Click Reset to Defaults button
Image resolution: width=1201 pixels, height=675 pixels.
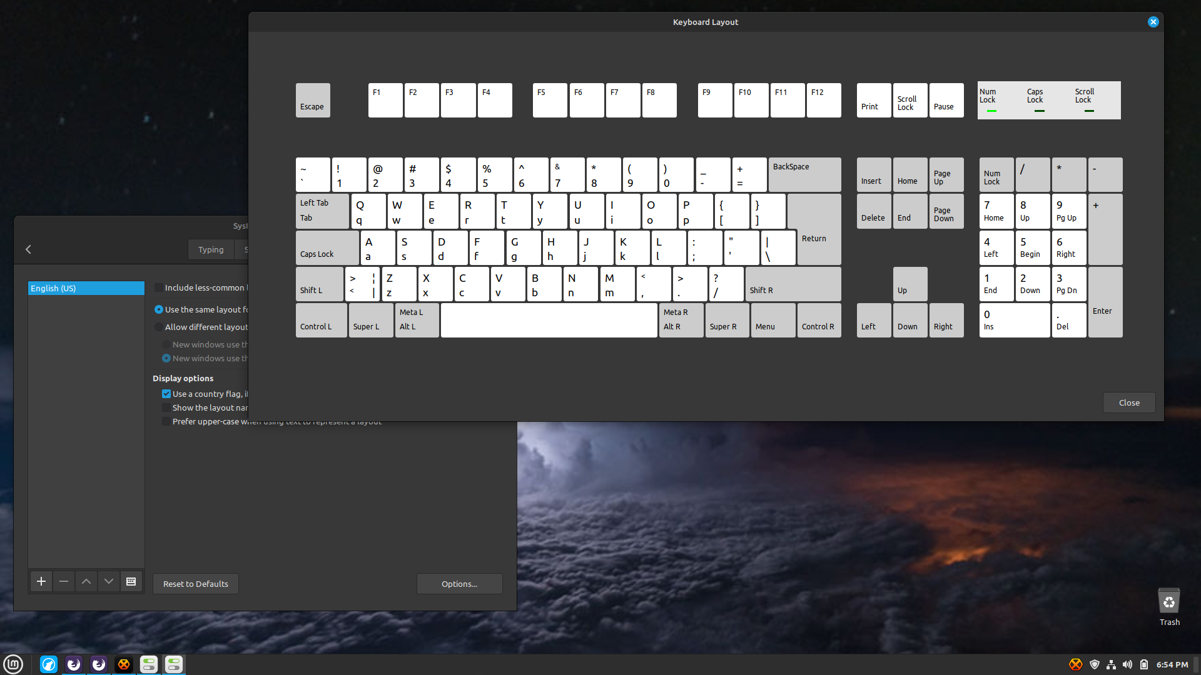(196, 584)
